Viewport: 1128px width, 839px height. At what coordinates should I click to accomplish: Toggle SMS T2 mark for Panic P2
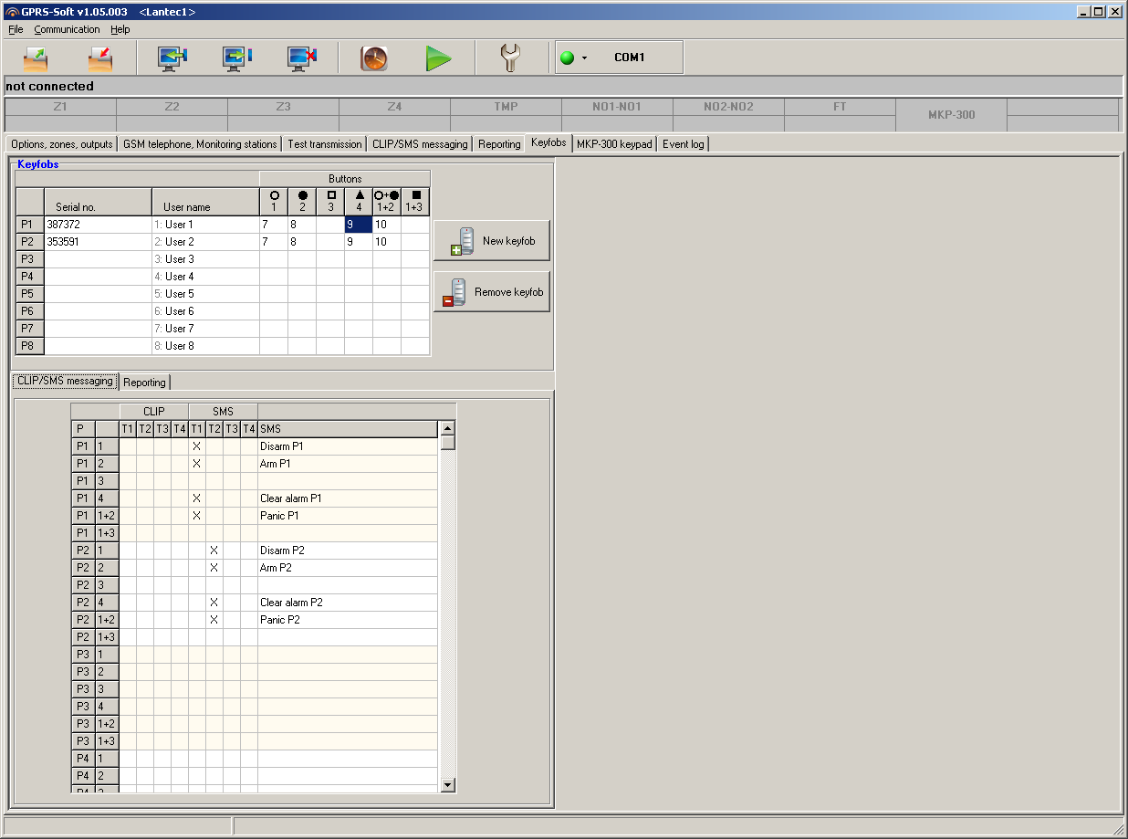tap(214, 620)
